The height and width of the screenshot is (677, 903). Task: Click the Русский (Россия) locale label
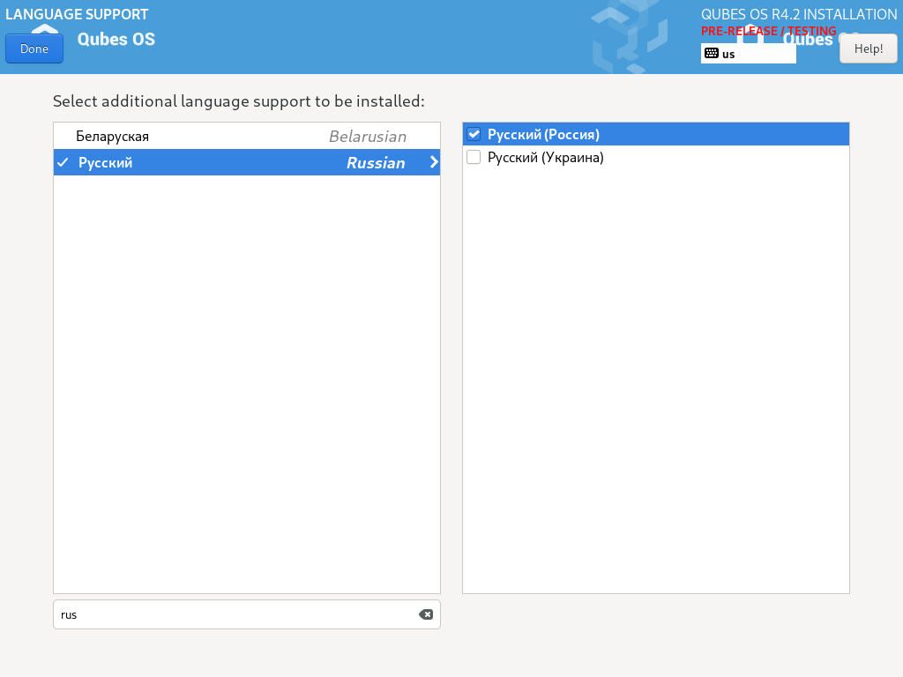tap(543, 135)
